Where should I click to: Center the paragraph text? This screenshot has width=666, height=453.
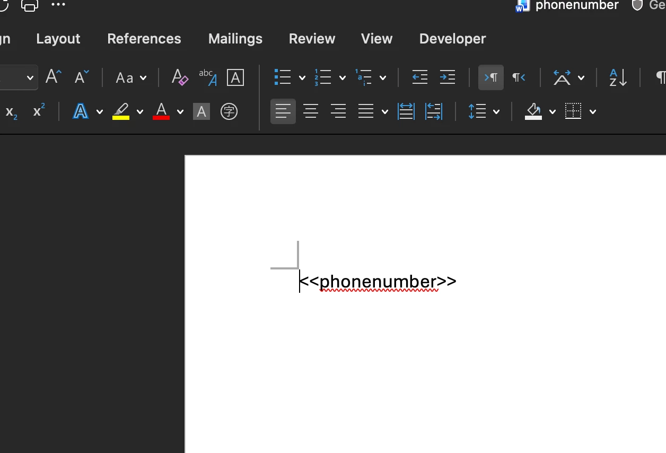[x=311, y=111]
